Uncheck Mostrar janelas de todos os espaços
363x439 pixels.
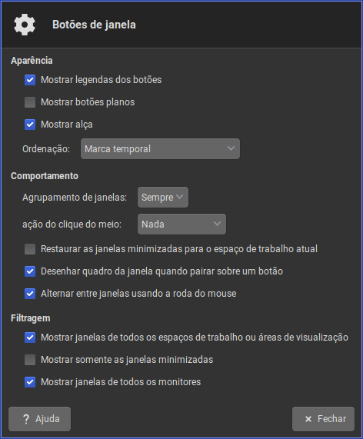pyautogui.click(x=30, y=338)
